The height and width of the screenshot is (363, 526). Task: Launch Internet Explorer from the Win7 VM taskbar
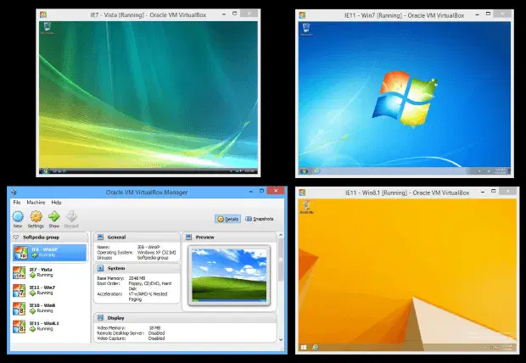tap(316, 171)
